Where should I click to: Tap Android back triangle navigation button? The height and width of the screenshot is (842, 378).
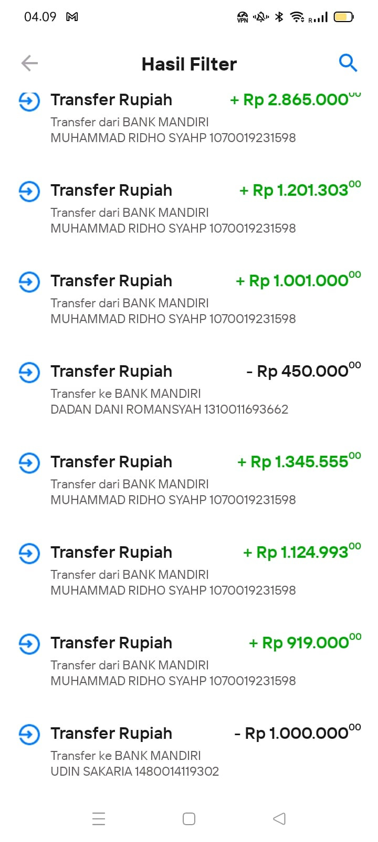tap(279, 818)
